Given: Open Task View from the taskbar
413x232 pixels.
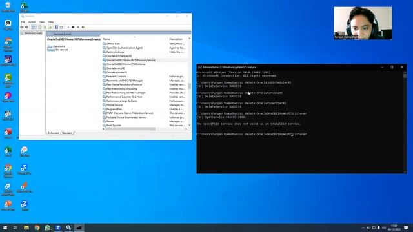Looking at the screenshot, I should [x=15, y=227].
